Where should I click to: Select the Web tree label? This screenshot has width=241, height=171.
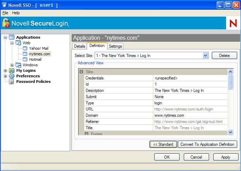[x=26, y=43]
